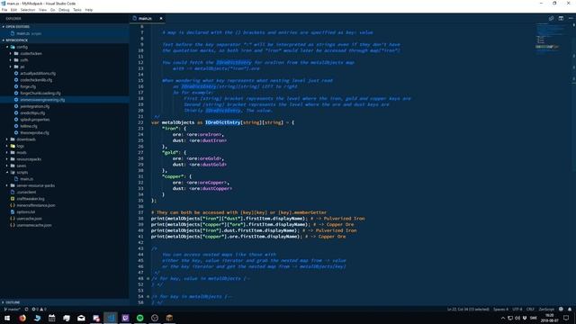
Task: Open jeiintegration.cfg file
Action: pos(34,106)
